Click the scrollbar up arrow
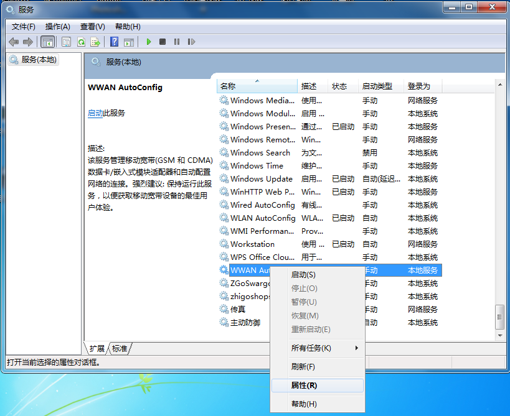 point(500,85)
